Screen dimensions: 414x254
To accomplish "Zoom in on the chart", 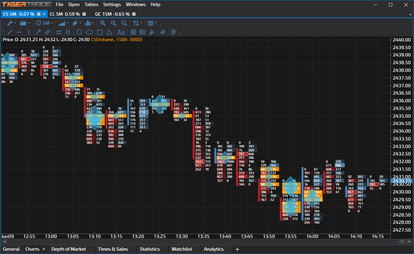I will (103, 23).
